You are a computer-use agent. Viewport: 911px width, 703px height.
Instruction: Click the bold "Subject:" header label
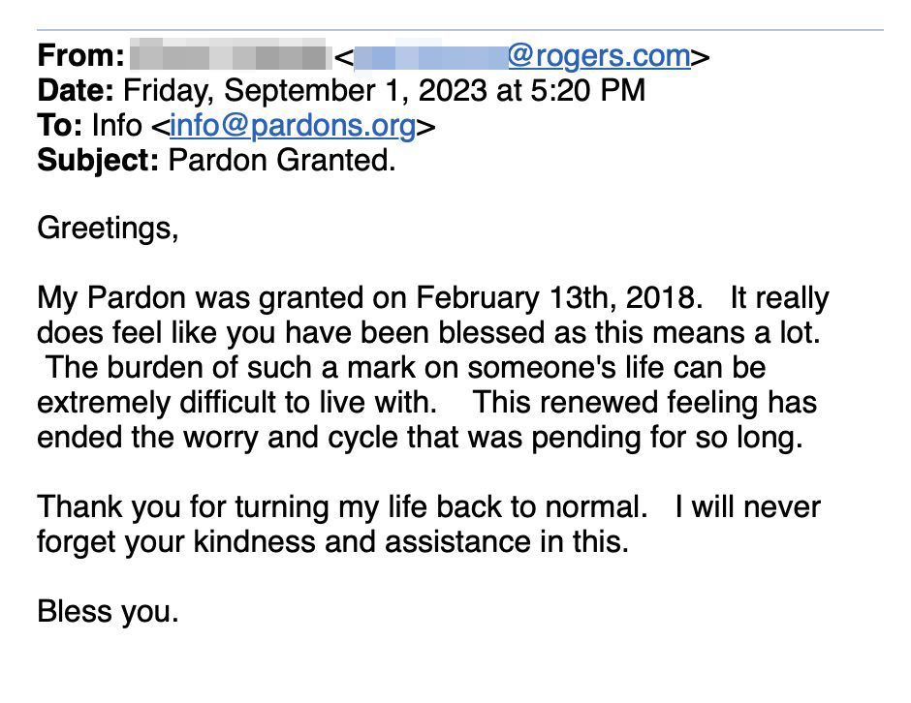point(98,161)
